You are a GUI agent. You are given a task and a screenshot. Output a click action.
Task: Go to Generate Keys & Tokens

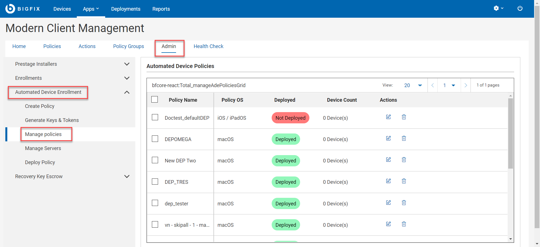point(52,120)
